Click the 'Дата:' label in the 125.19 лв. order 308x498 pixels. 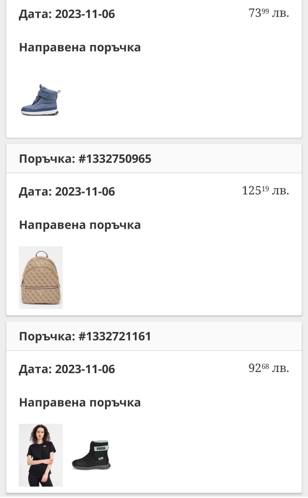coord(35,192)
